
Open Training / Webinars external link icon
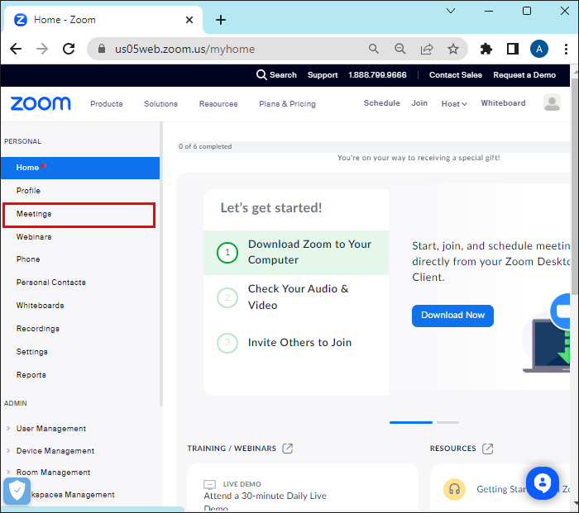pyautogui.click(x=288, y=449)
